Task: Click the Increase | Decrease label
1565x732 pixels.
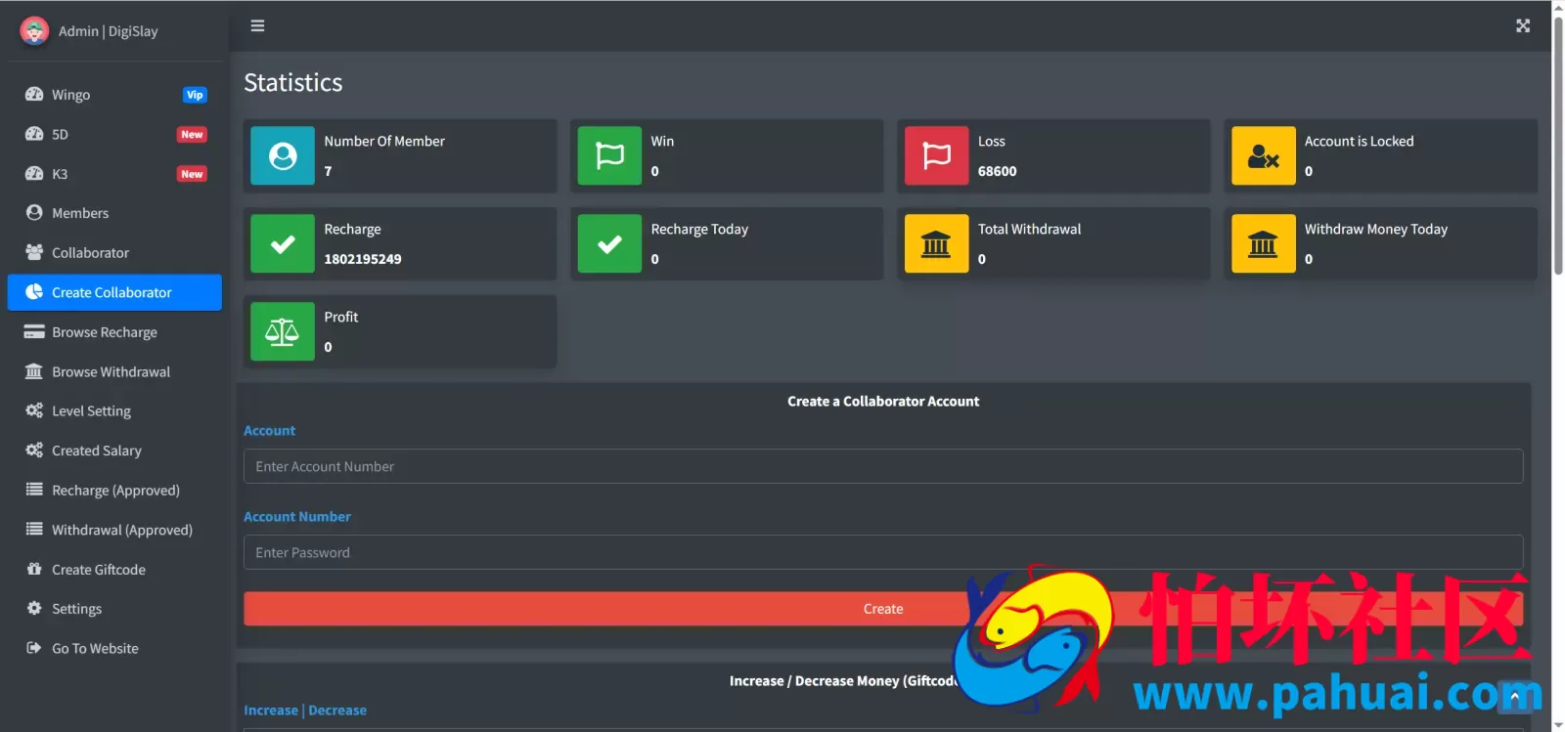Action: pyautogui.click(x=305, y=710)
